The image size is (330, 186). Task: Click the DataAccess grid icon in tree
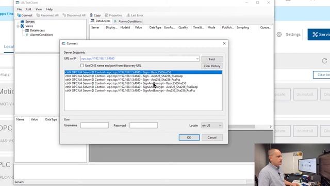tap(27, 30)
